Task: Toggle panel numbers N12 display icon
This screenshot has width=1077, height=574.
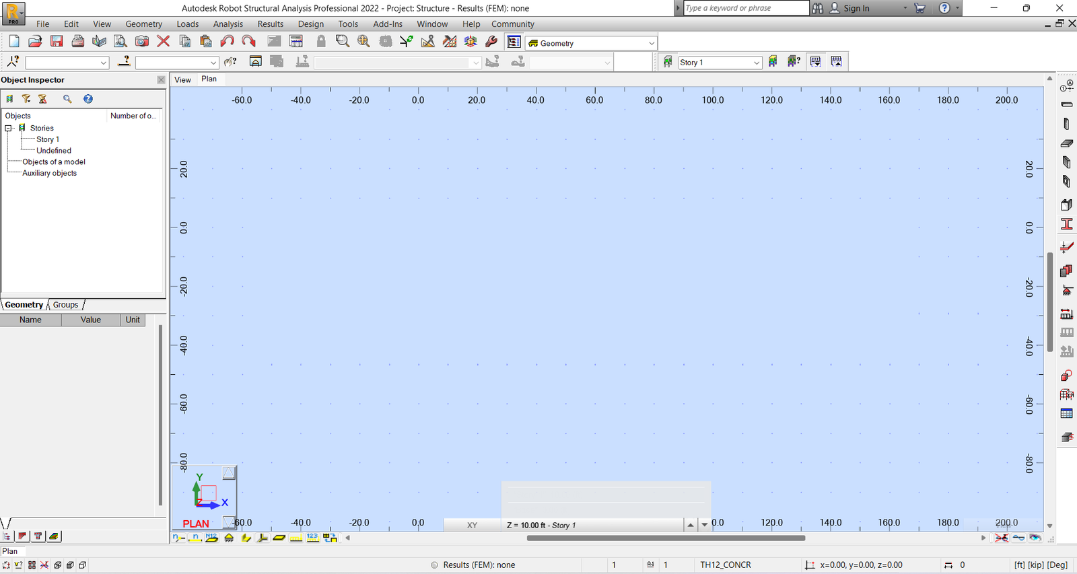Action: tap(212, 538)
